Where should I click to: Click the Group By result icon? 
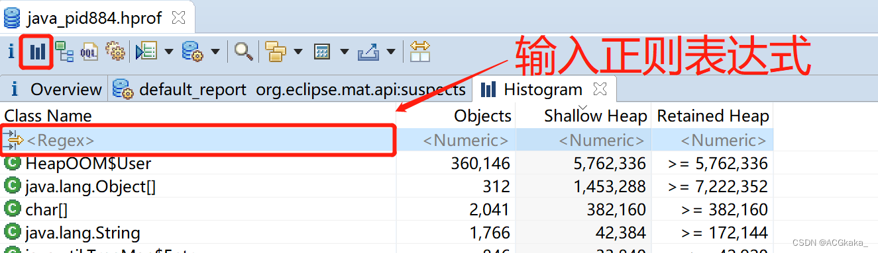[x=275, y=51]
